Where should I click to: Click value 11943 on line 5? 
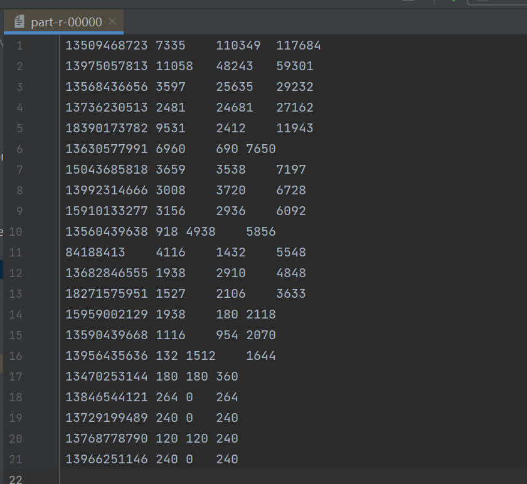(x=295, y=129)
